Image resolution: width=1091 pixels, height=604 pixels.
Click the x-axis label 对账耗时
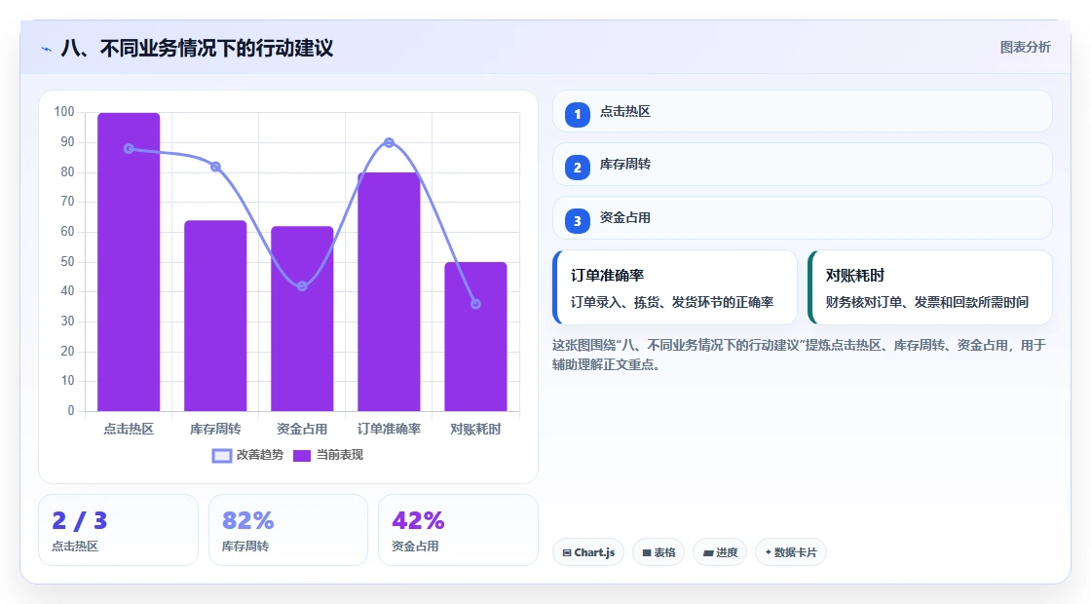point(476,430)
